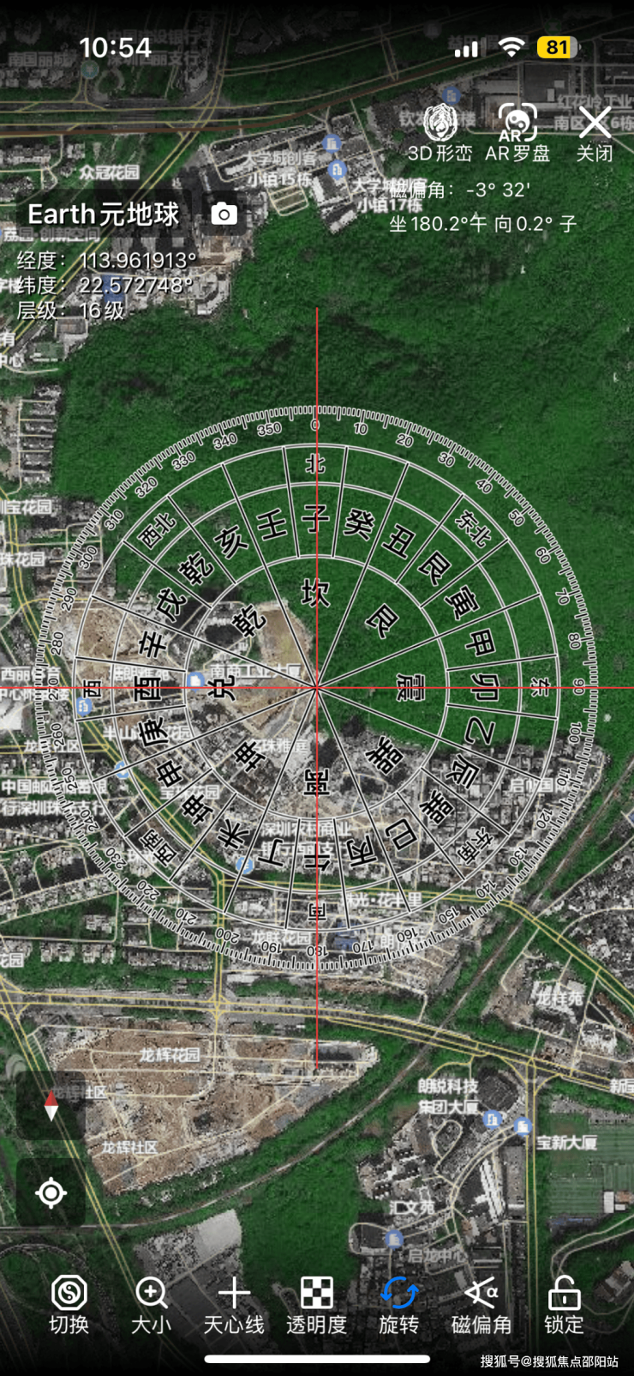Tap the 北 direction label on compass

316,463
